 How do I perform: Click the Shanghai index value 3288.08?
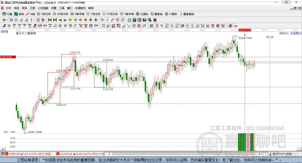point(14,154)
